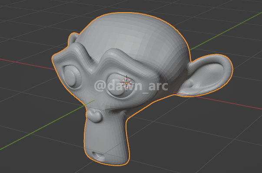This screenshot has width=262, height=173.
Task: Click the 3D cursor crosshair
Action: click(127, 83)
